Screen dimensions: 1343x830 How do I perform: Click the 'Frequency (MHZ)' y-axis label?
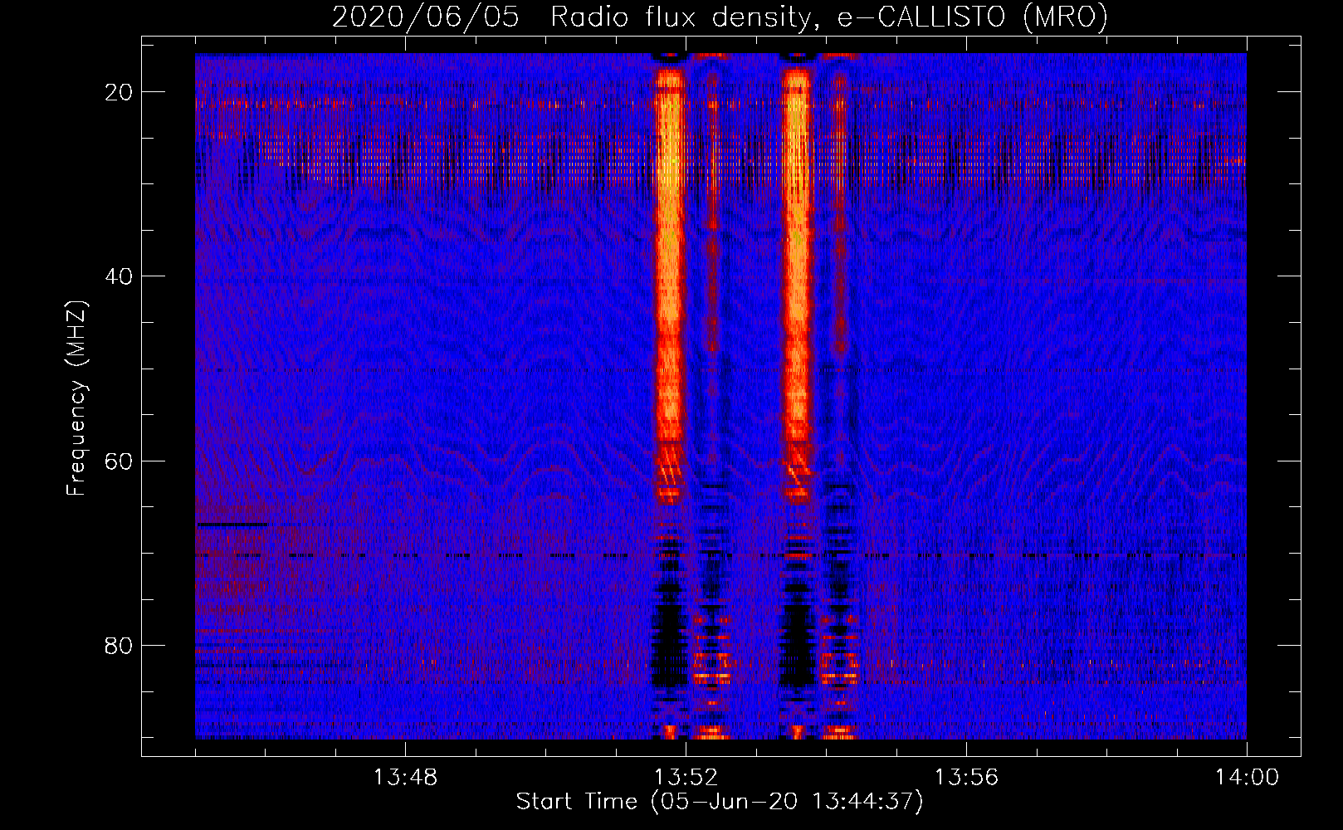[76, 398]
